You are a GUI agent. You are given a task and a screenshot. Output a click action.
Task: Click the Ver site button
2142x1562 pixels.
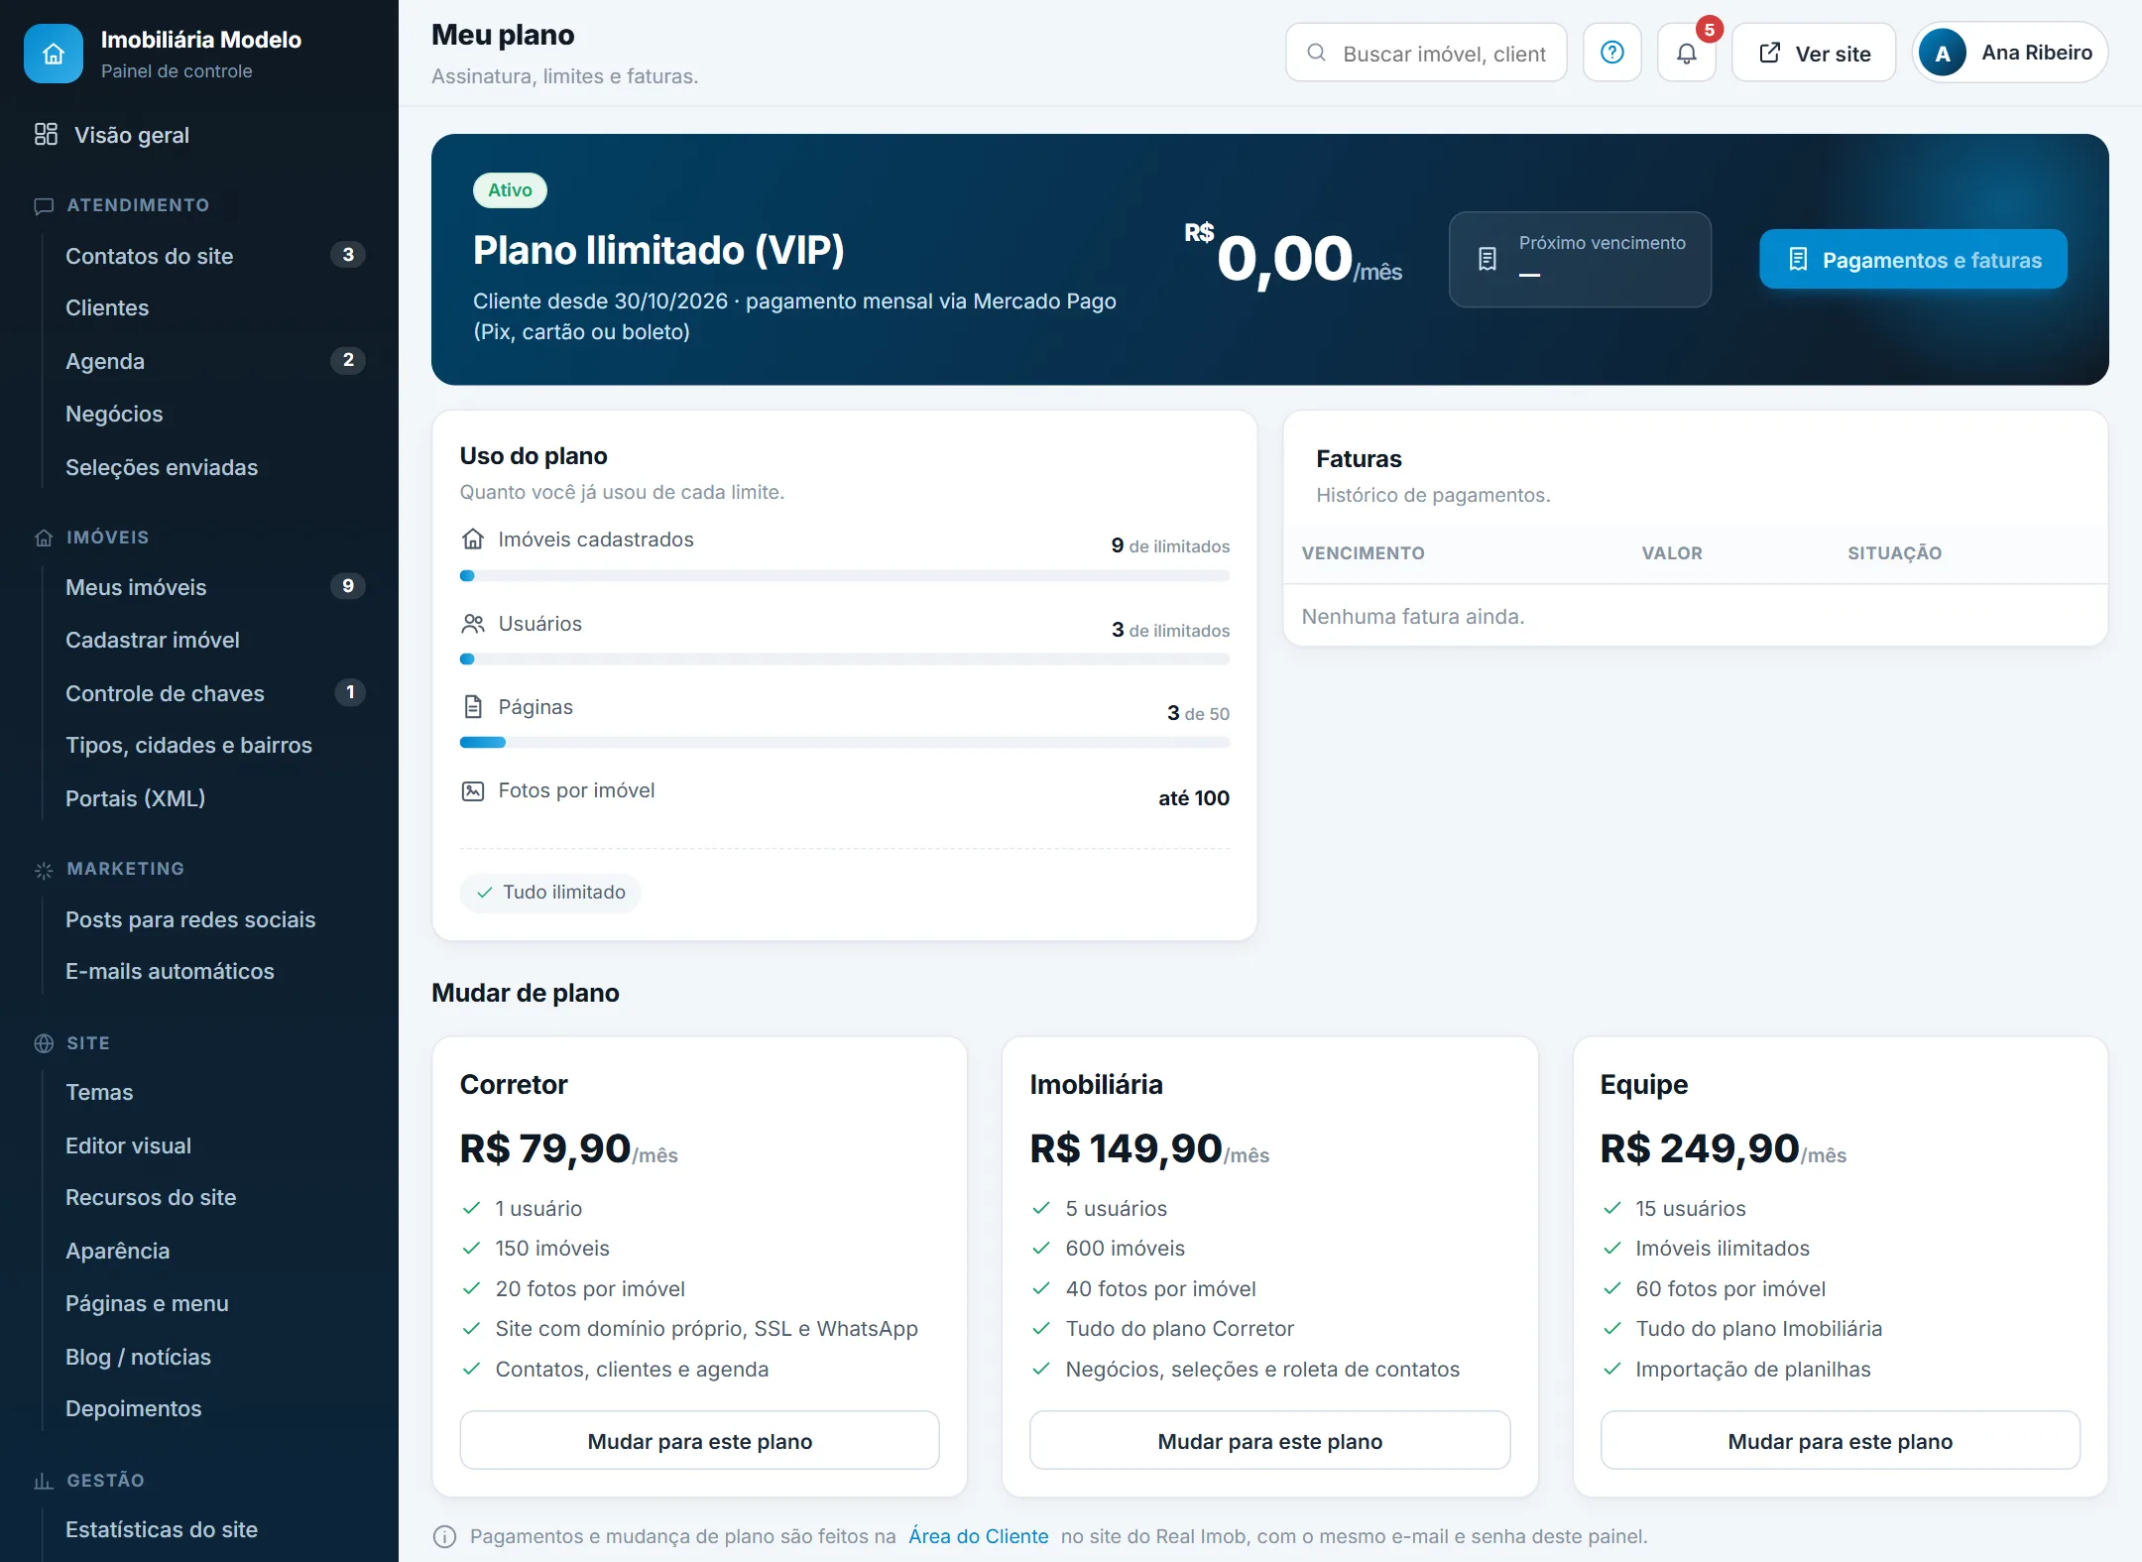pos(1814,53)
